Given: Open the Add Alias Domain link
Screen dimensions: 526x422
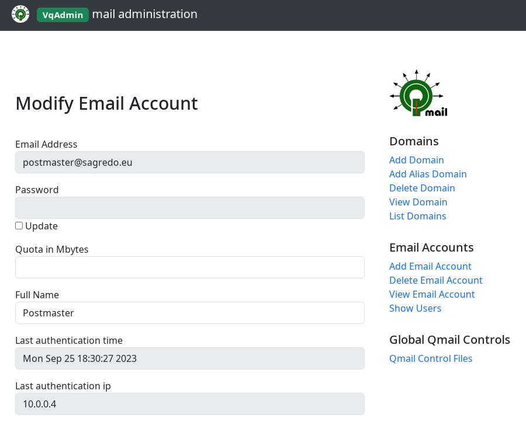Looking at the screenshot, I should pyautogui.click(x=428, y=174).
